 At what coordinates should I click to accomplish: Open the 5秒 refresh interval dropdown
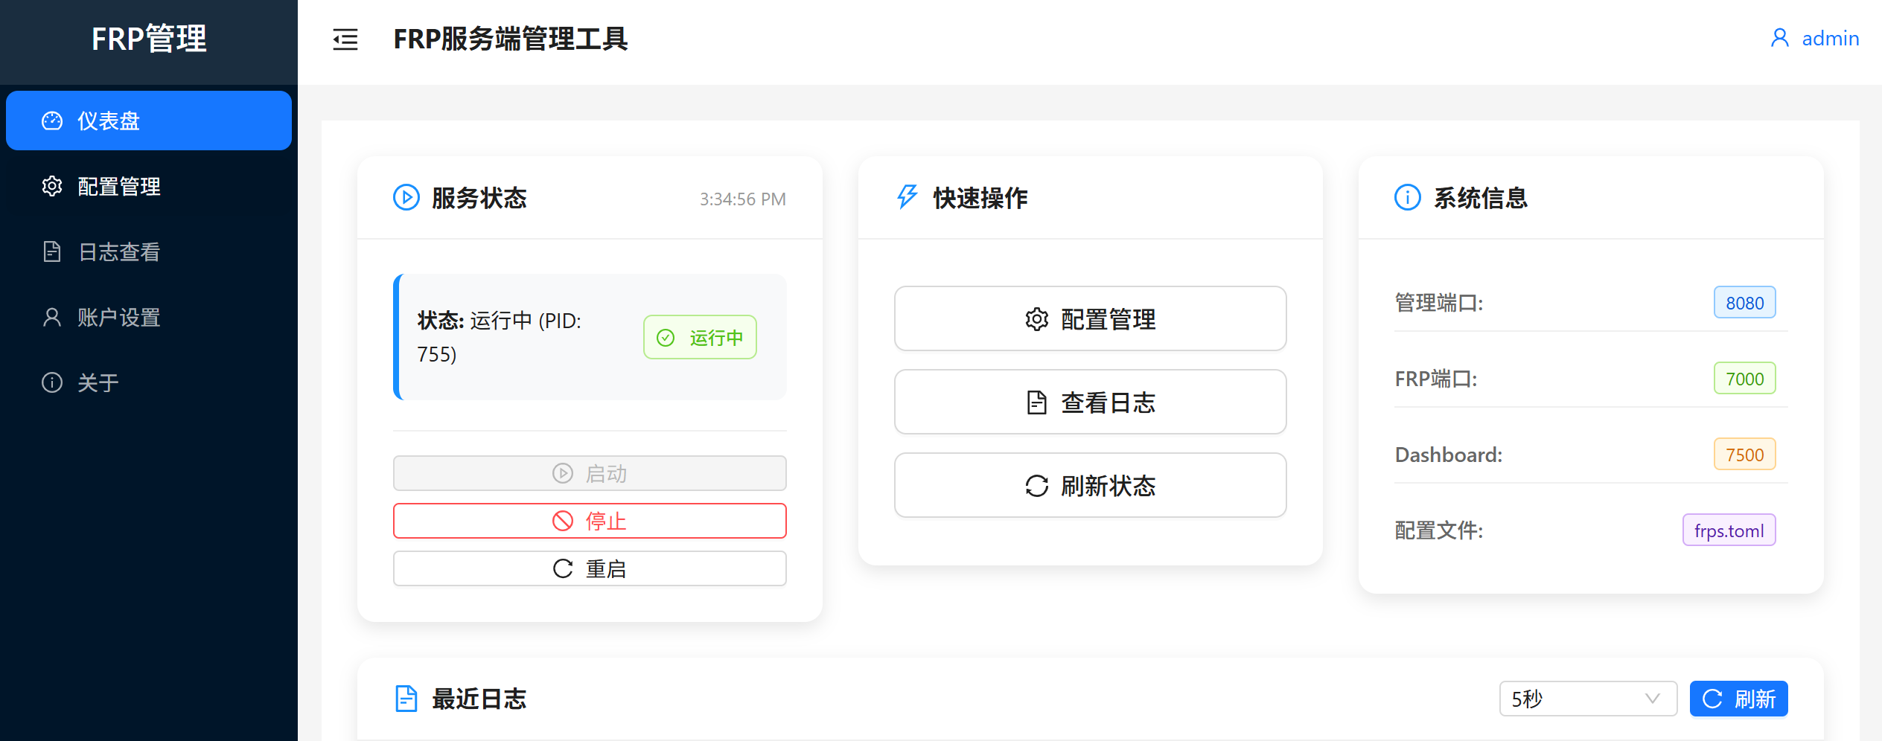tap(1588, 698)
